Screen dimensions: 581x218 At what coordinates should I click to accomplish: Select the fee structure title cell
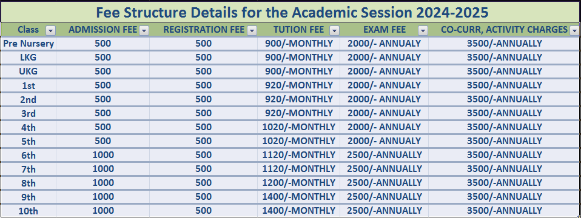pos(290,12)
